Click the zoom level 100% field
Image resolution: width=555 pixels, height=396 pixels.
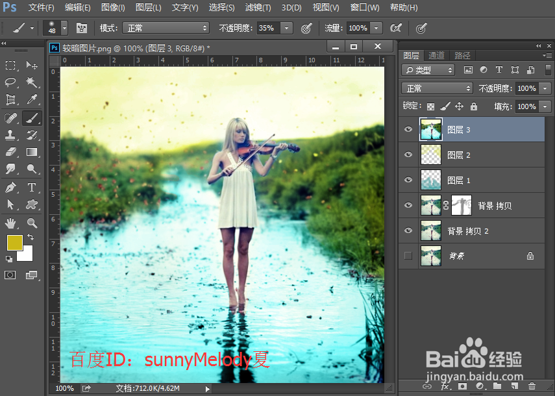(x=64, y=388)
